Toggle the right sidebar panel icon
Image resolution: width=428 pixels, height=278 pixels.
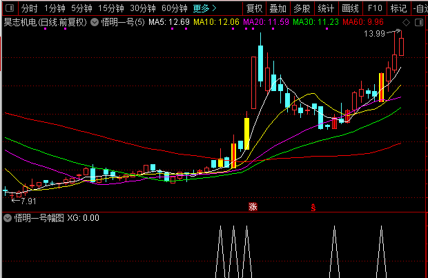point(419,23)
